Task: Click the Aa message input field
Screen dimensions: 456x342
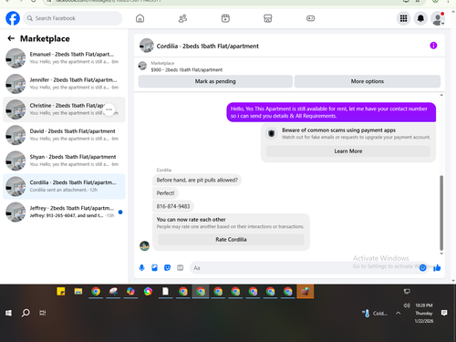Action: [x=304, y=268]
